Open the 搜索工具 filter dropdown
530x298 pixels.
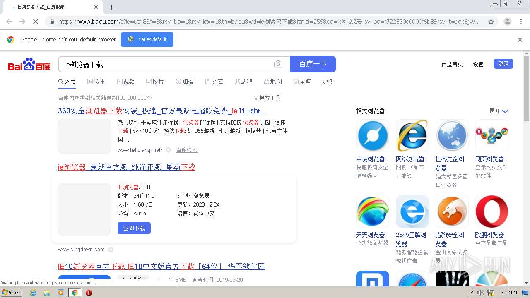pos(267,98)
